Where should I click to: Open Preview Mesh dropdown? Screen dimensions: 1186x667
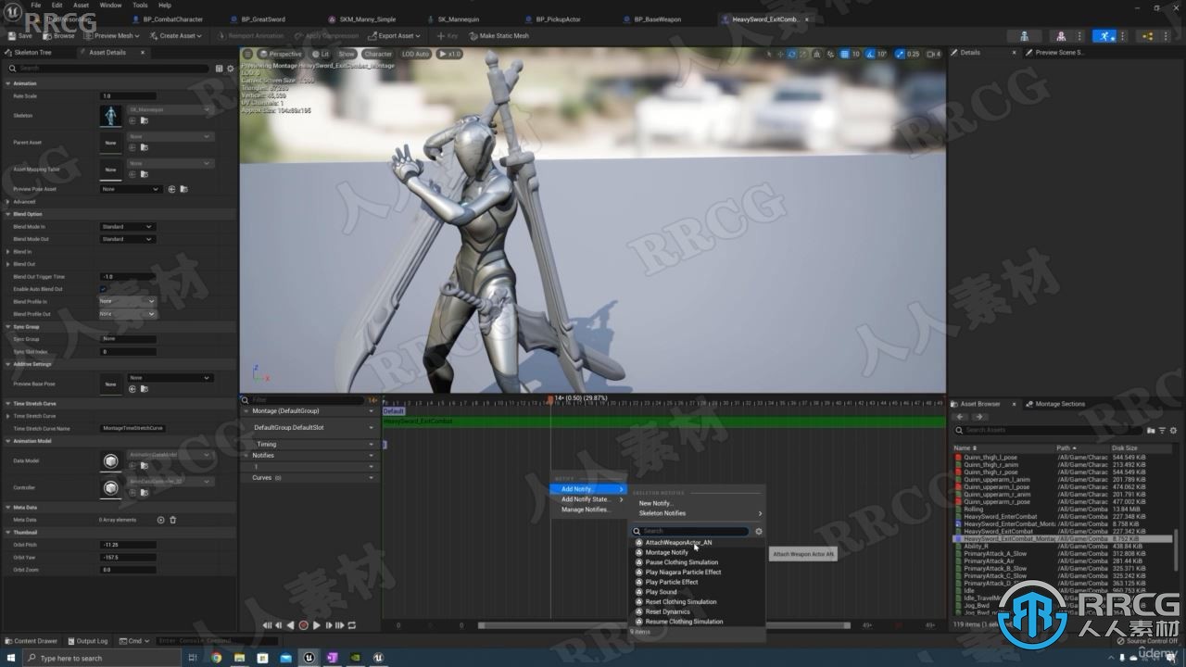112,36
